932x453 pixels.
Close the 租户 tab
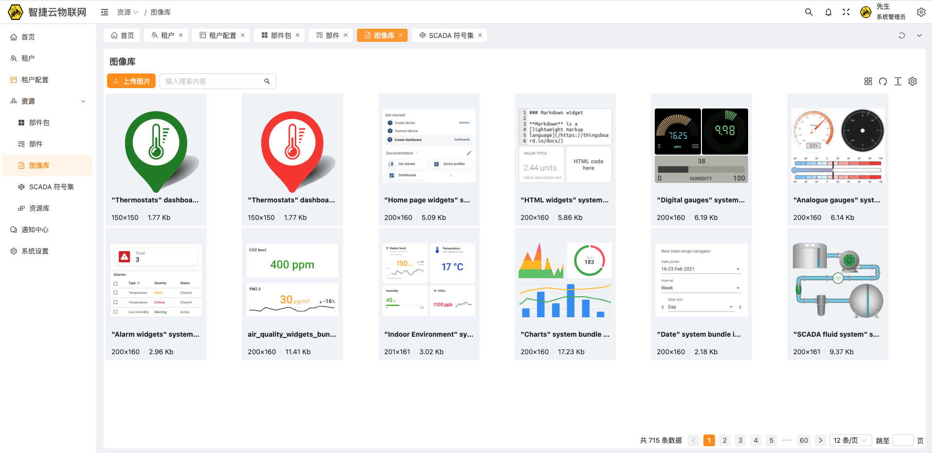[x=181, y=35]
